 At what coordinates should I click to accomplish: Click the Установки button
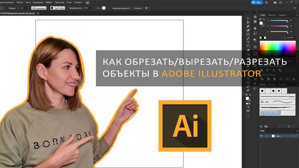pyautogui.click(x=138, y=8)
